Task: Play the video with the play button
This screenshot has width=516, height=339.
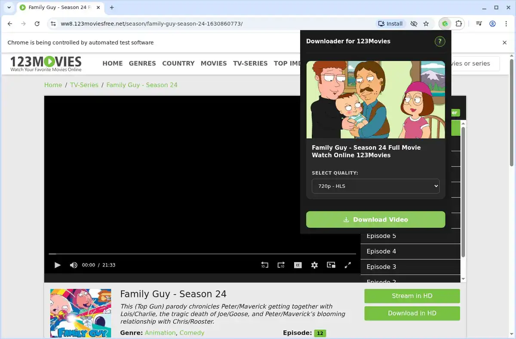Action: coord(58,265)
